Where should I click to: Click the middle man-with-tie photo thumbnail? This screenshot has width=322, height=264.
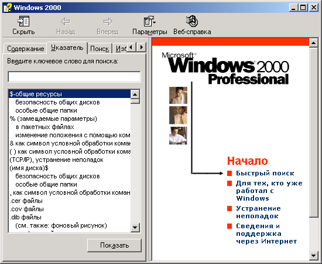click(178, 115)
